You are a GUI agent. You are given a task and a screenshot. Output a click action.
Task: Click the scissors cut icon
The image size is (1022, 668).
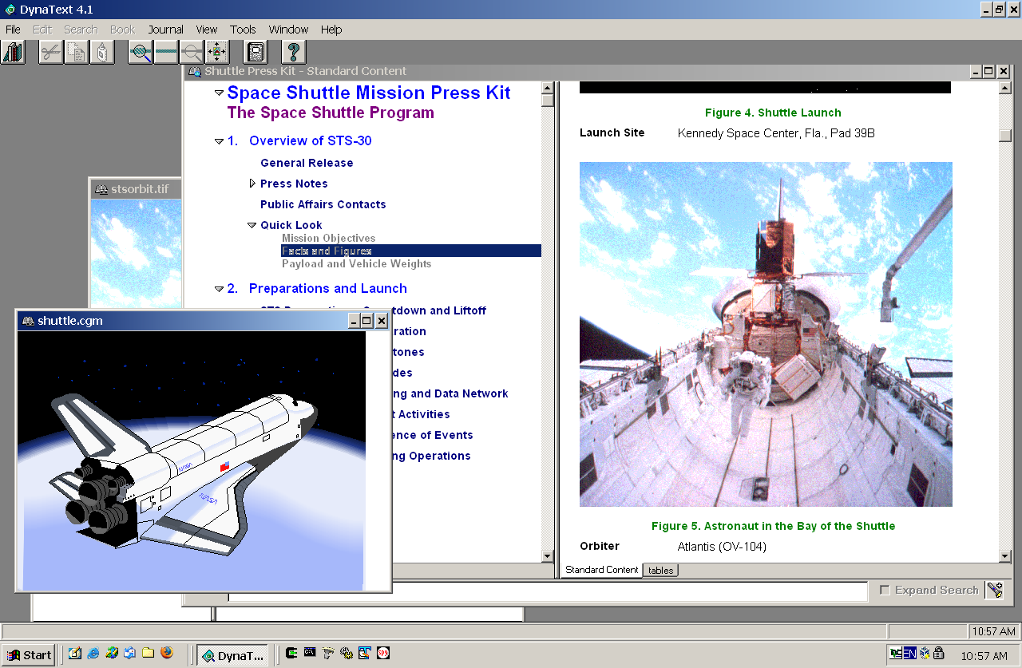[50, 53]
